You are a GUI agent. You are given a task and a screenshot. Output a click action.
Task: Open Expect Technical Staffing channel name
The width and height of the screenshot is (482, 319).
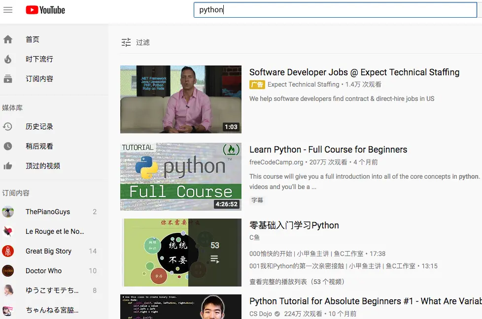pos(304,85)
